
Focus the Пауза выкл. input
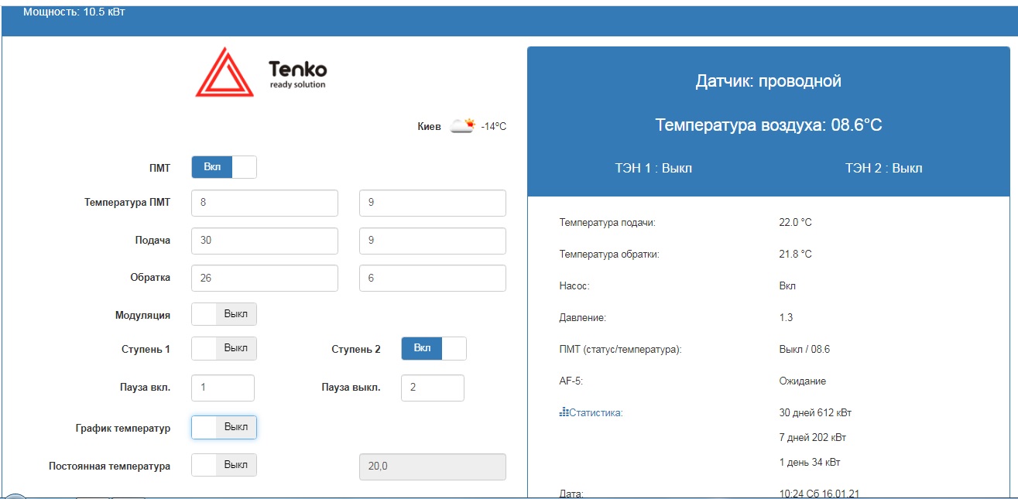pyautogui.click(x=433, y=388)
